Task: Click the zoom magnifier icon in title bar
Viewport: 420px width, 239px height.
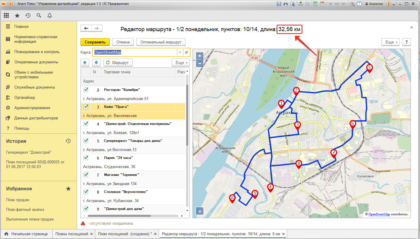Action: point(352,4)
